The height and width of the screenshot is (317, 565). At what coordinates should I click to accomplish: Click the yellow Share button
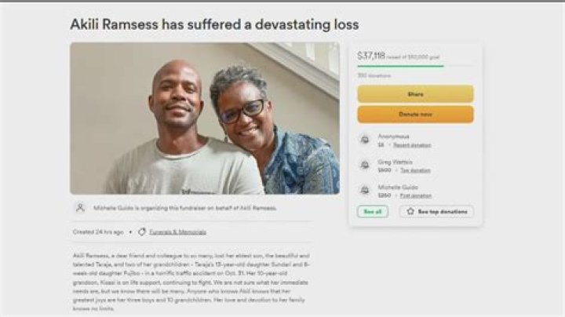pos(415,94)
